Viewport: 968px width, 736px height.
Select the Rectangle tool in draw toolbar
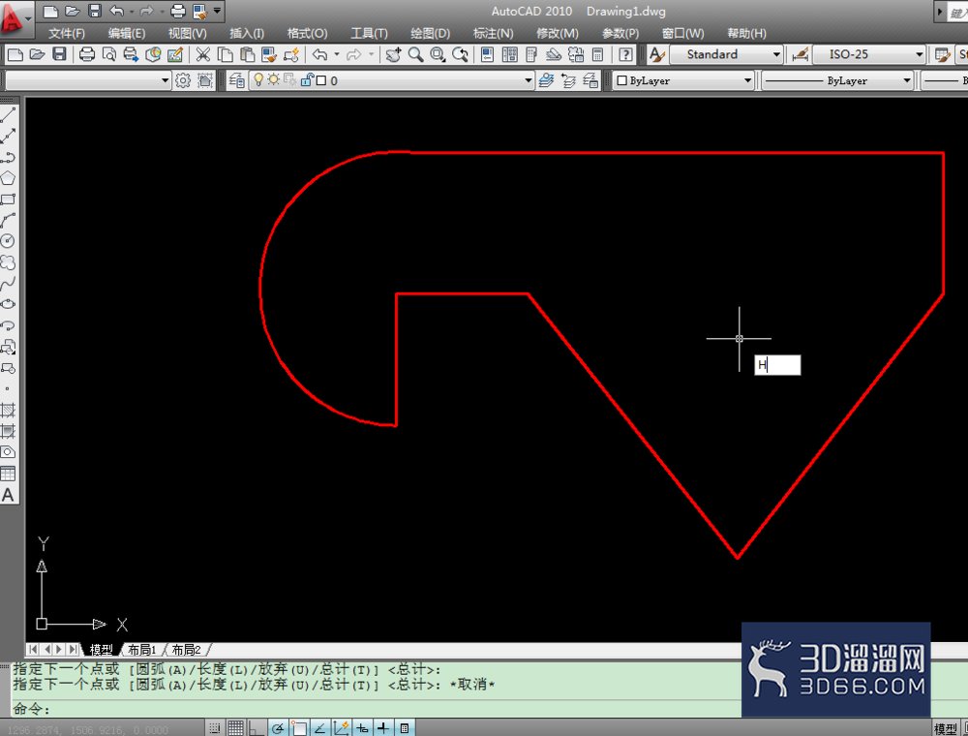click(x=8, y=199)
